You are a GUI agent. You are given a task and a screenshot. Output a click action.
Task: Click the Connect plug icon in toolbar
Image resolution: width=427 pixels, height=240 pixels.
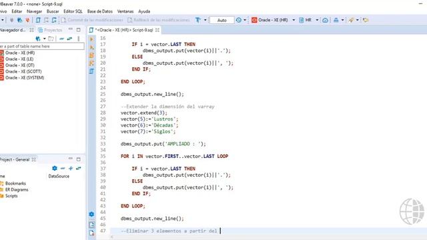(11, 20)
